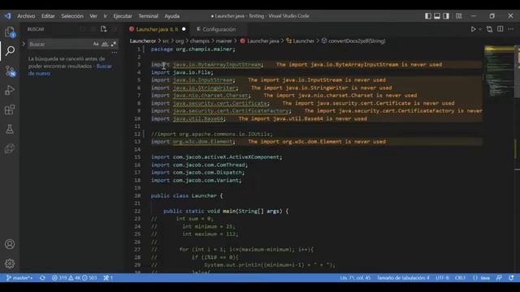520x292 pixels.
Task: Expand the replace field chevron
Action: (24, 44)
